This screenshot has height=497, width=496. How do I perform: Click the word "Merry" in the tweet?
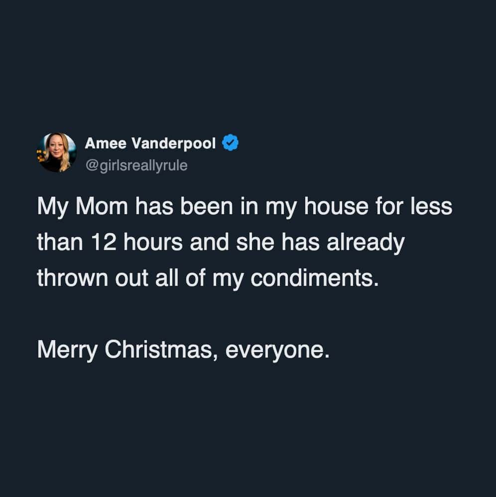[67, 351]
